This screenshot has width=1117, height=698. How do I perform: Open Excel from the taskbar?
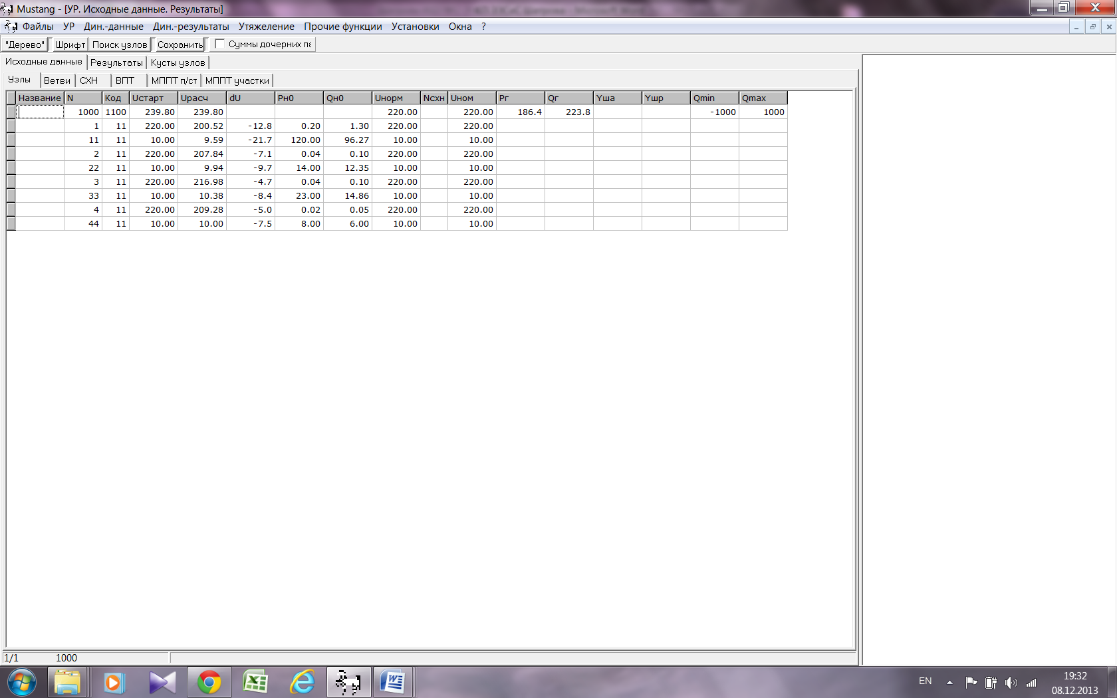255,682
